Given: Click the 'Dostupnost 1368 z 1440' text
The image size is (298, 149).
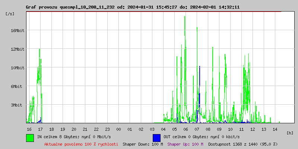Looking at the screenshot, I should pyautogui.click(x=243, y=144).
